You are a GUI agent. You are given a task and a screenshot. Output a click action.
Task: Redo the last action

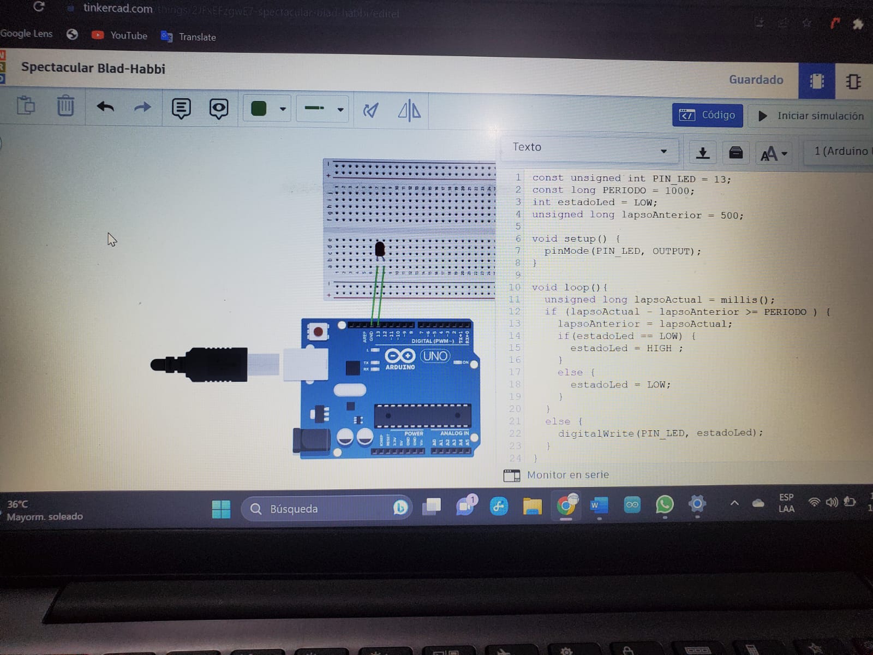coord(142,108)
